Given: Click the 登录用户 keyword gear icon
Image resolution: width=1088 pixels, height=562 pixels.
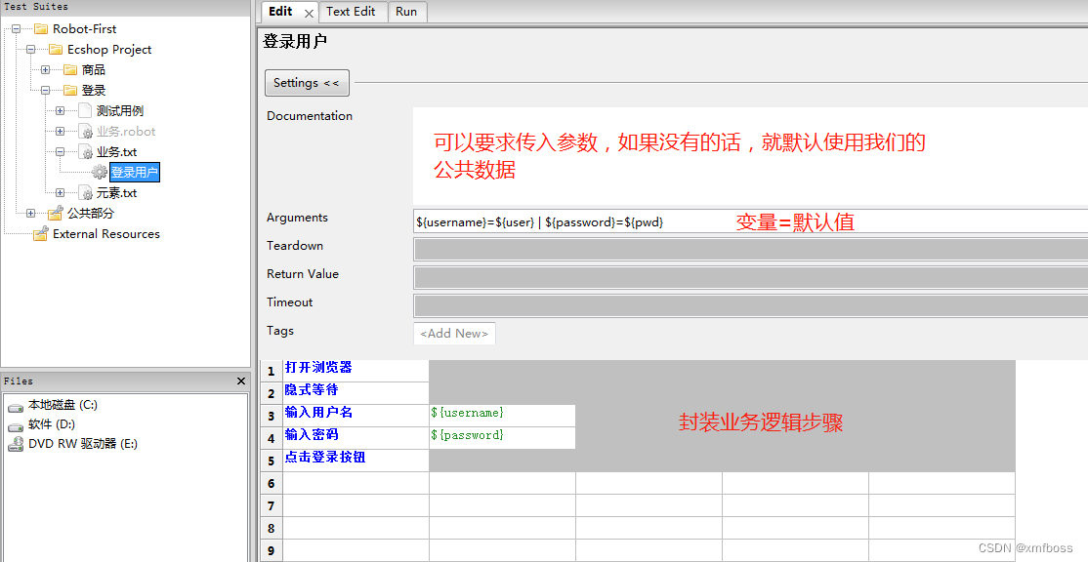Looking at the screenshot, I should pos(100,173).
